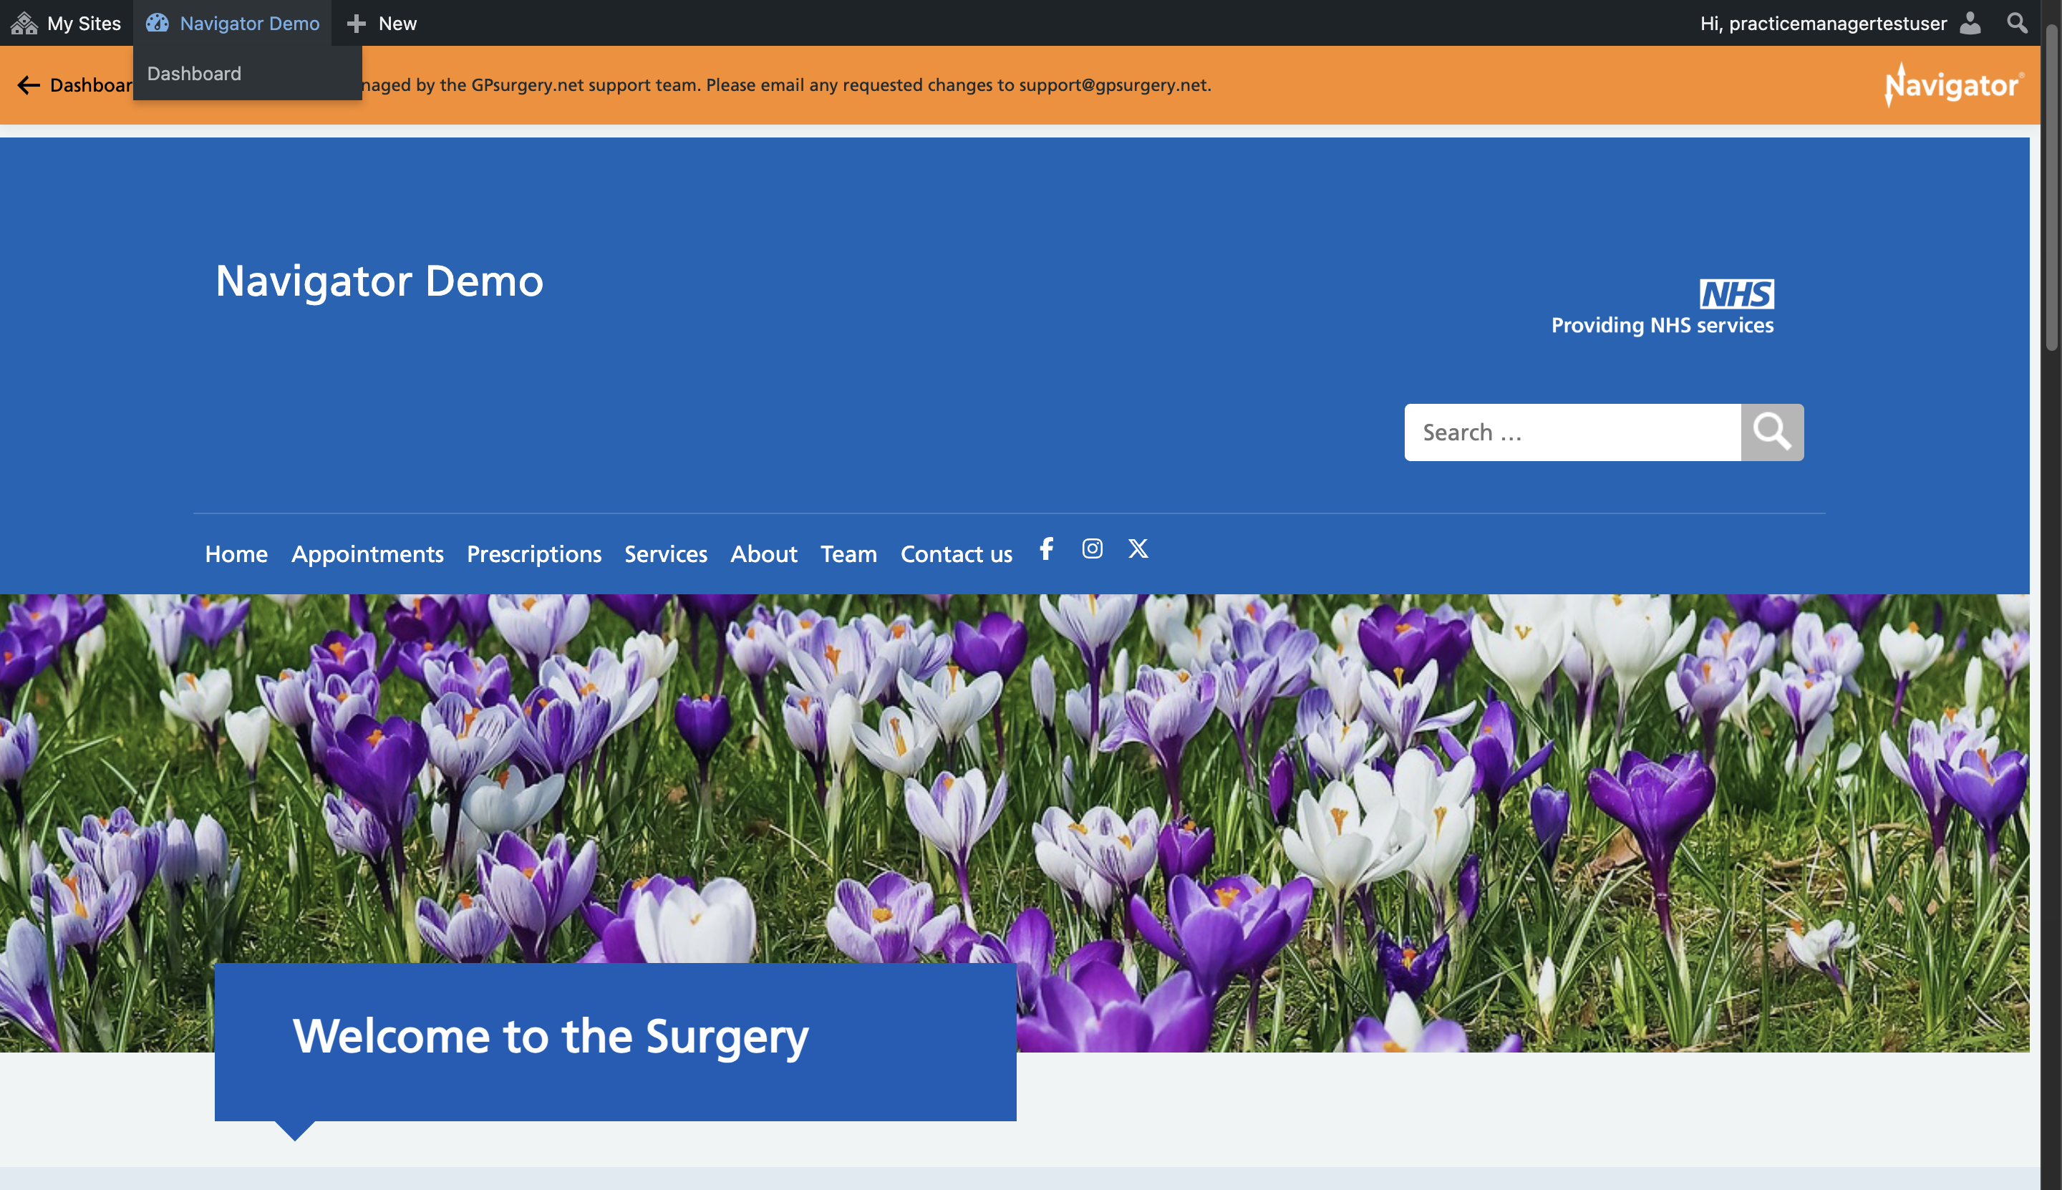This screenshot has height=1190, width=2062.
Task: Open the Contact us navigation page
Action: coord(957,554)
